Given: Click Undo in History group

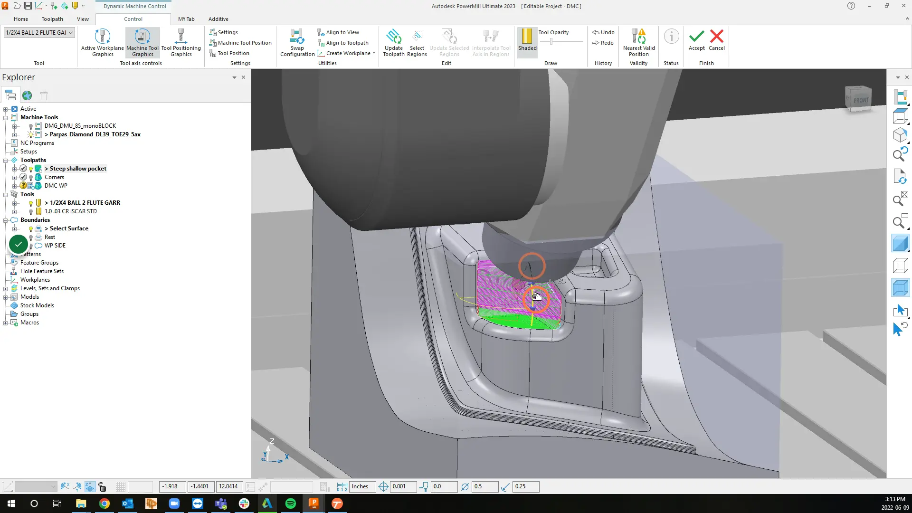Looking at the screenshot, I should tap(603, 32).
